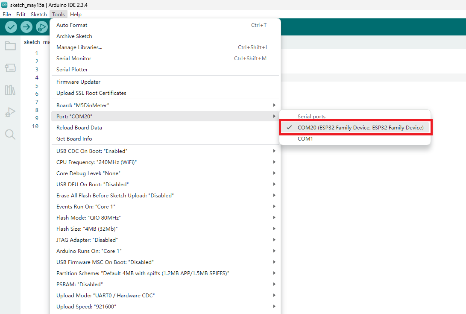Expand Flash Size 4MB option
This screenshot has height=314, width=466.
pos(165,229)
